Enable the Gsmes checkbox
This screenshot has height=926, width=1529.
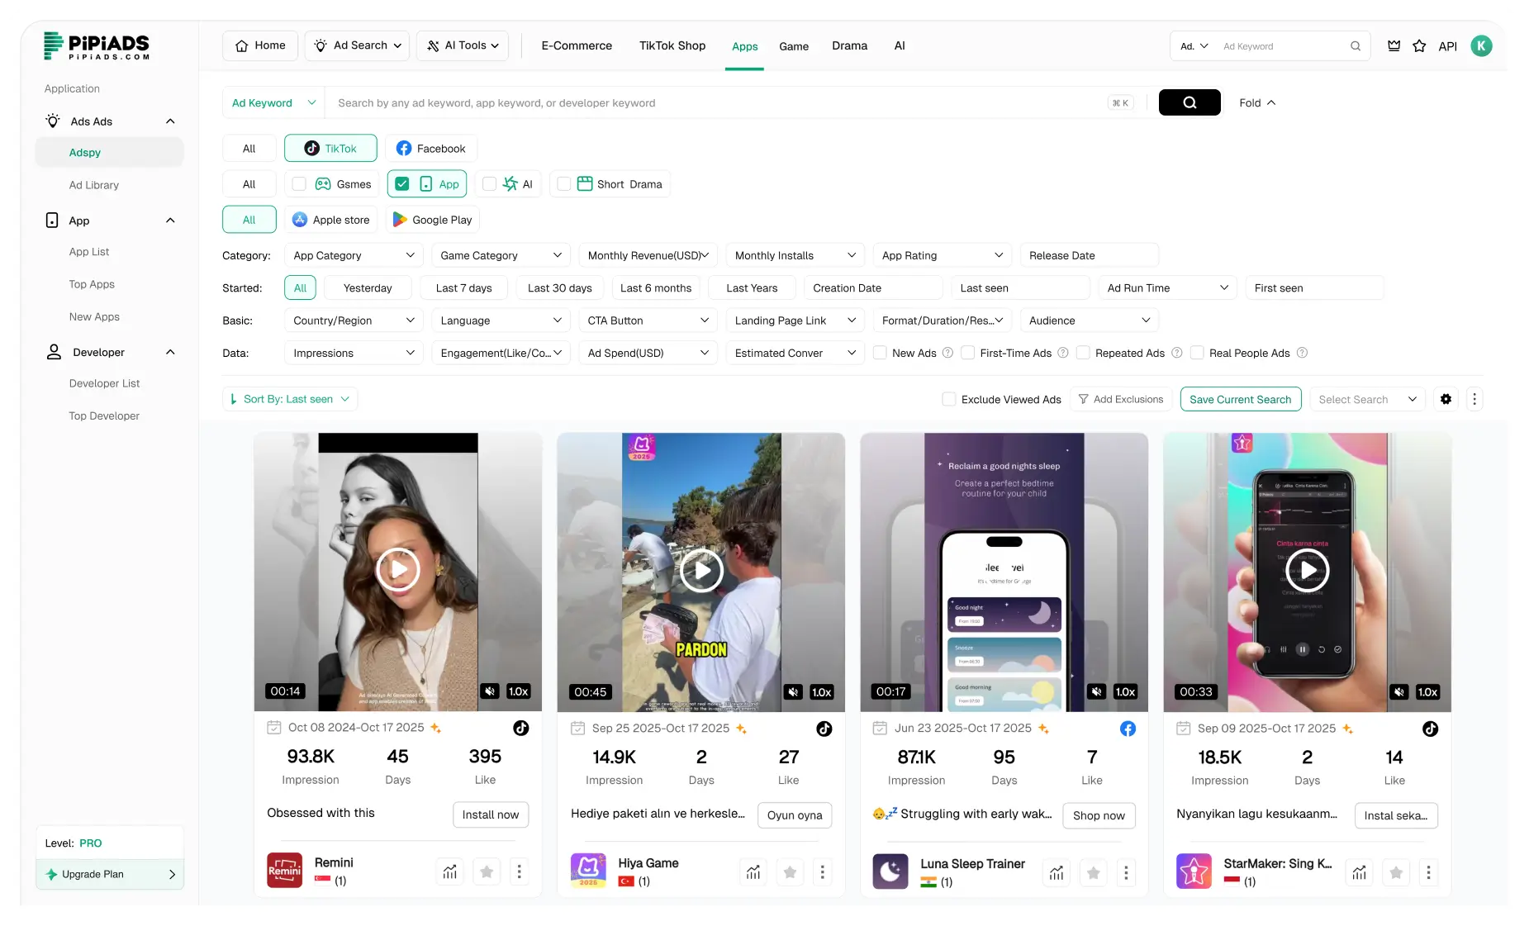click(299, 183)
